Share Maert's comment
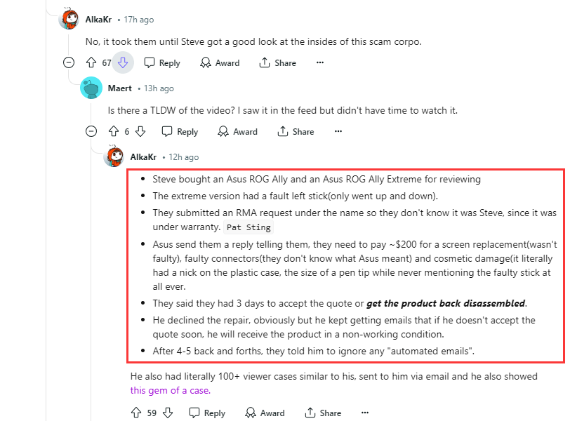570x421 pixels. tap(296, 131)
